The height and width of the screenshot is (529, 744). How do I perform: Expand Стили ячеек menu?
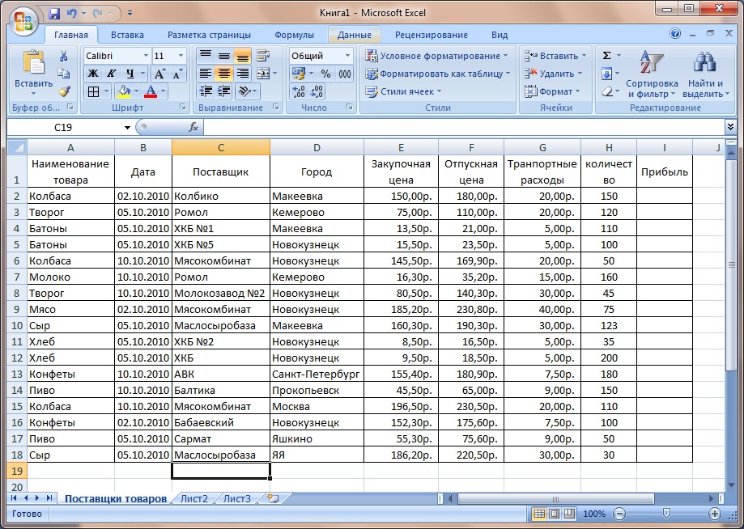tap(403, 91)
